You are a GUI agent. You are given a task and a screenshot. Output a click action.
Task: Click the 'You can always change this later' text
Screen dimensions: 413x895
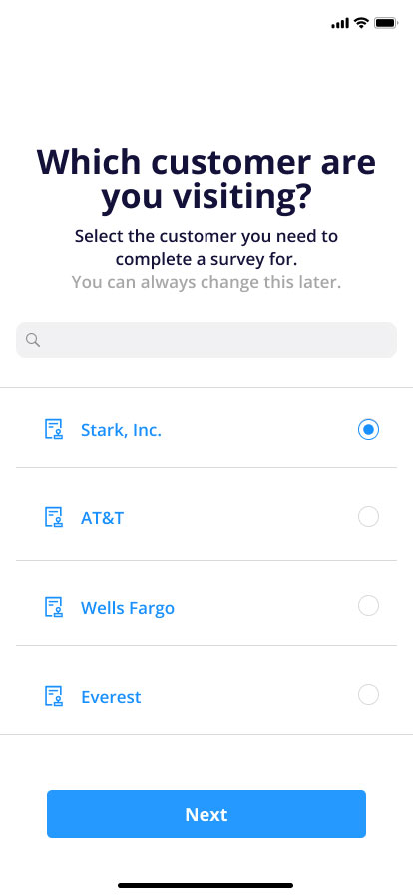tap(206, 282)
